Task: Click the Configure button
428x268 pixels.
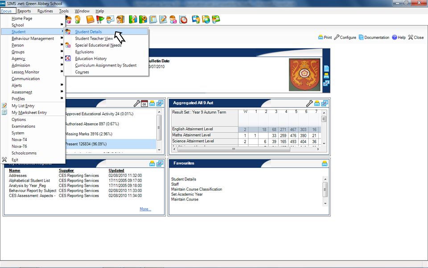Action: coord(345,38)
